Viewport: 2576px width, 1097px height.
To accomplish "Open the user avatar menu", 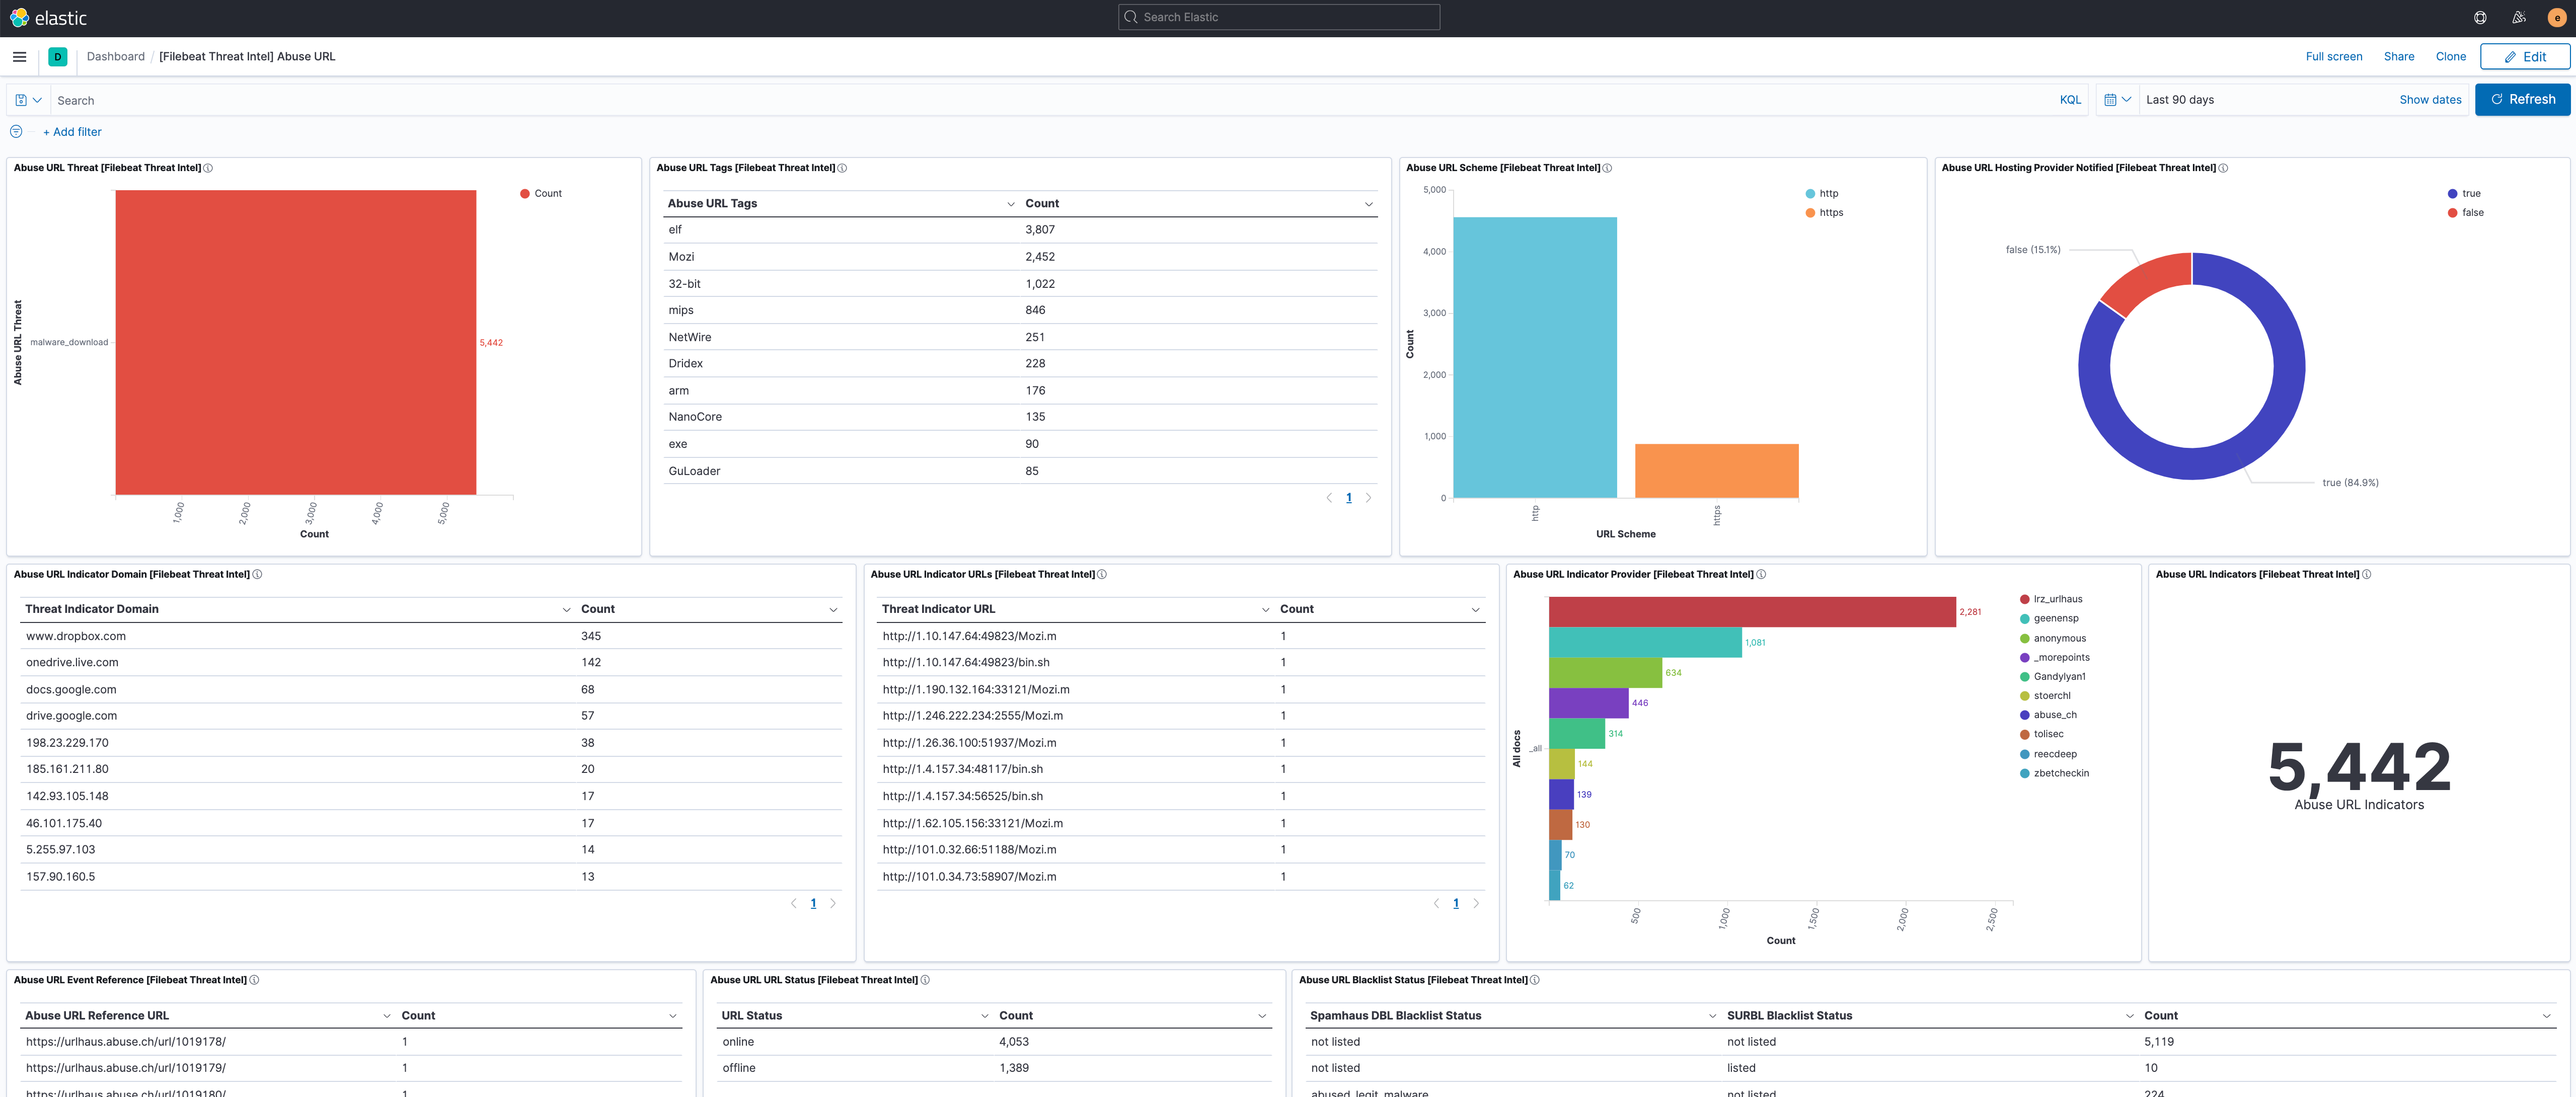I will point(2557,18).
